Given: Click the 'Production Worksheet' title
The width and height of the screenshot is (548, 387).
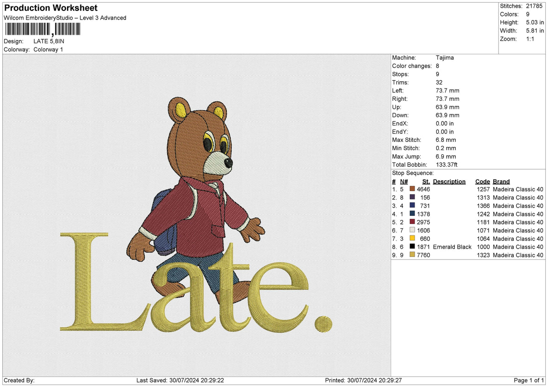Looking at the screenshot, I should point(51,8).
